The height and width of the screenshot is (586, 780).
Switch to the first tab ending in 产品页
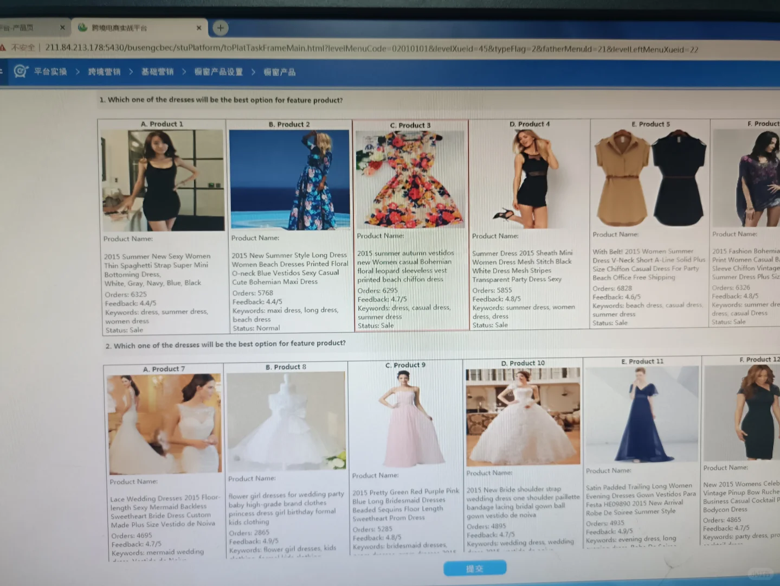pos(34,27)
